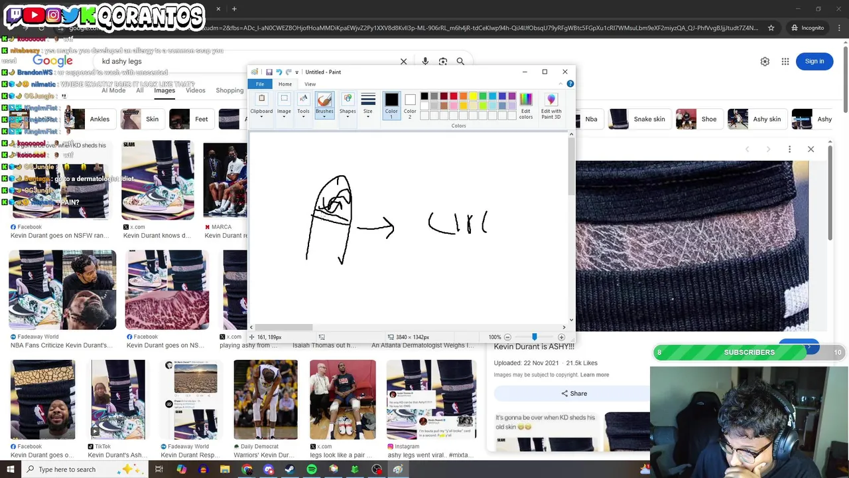Collapse the Paint ribbon with the chevron
Image resolution: width=849 pixels, height=478 pixels.
click(560, 84)
